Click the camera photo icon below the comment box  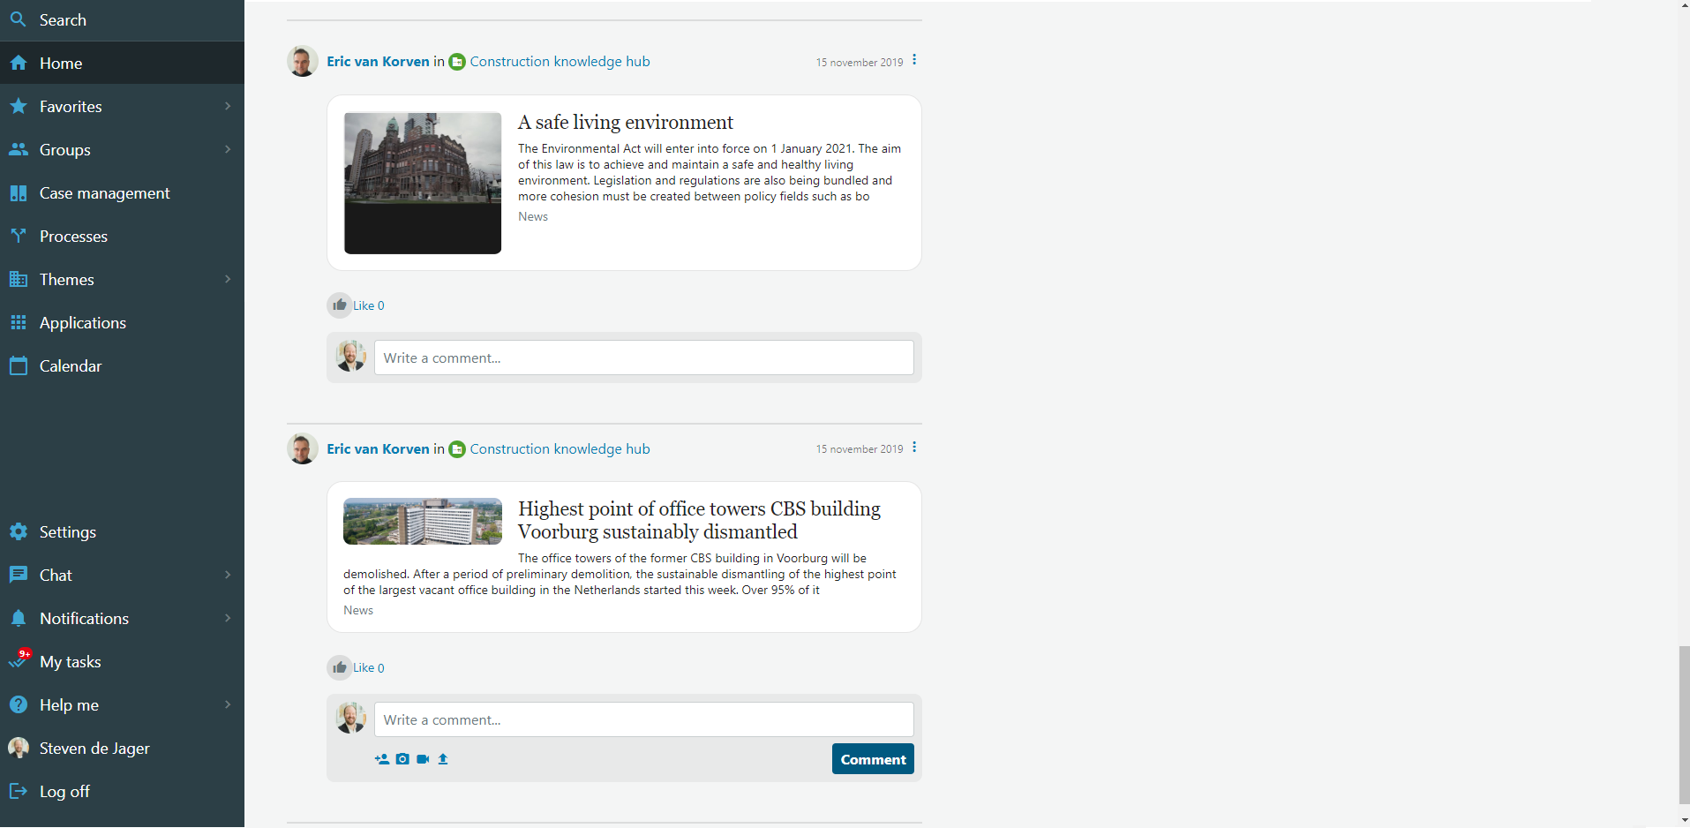402,759
